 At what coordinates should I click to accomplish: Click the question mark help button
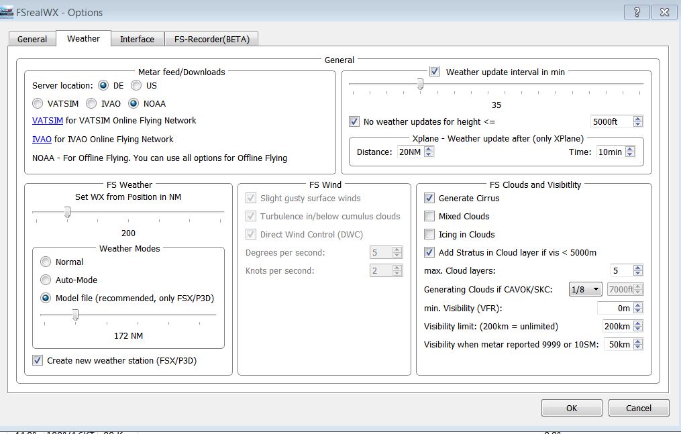point(637,12)
